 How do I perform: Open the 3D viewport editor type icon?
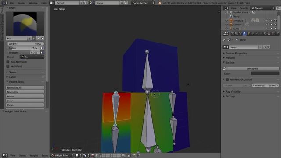pyautogui.click(x=5, y=155)
